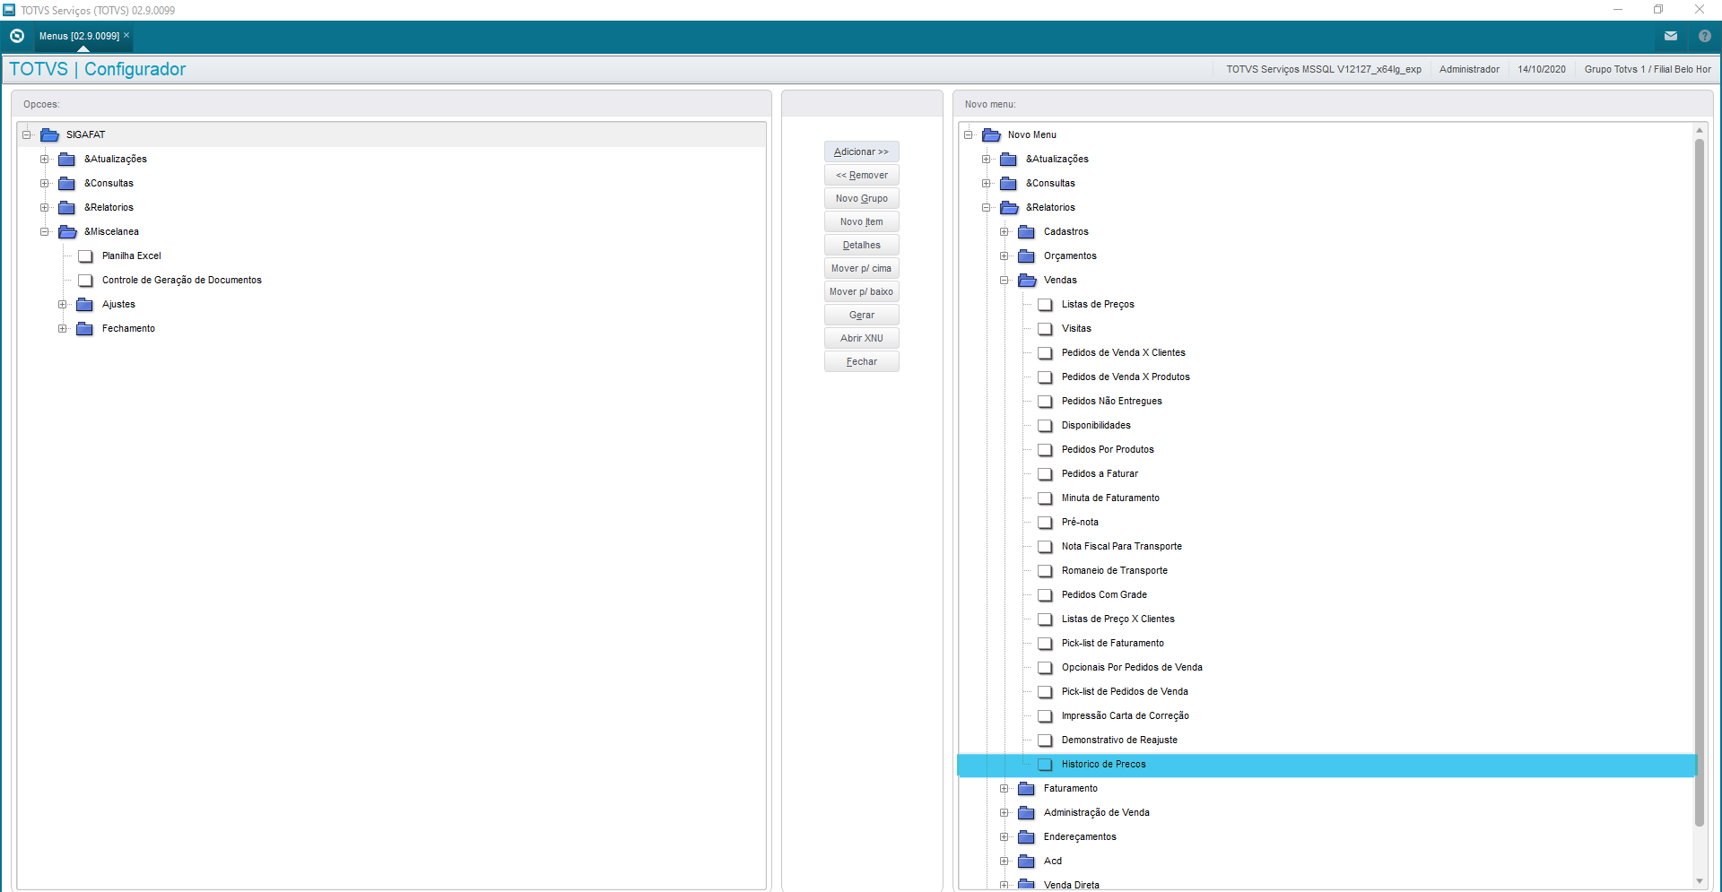Click the Vendas open folder icon
The width and height of the screenshot is (1722, 892).
(x=1028, y=281)
